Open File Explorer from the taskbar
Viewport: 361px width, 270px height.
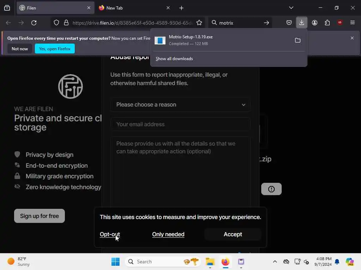coord(210,262)
